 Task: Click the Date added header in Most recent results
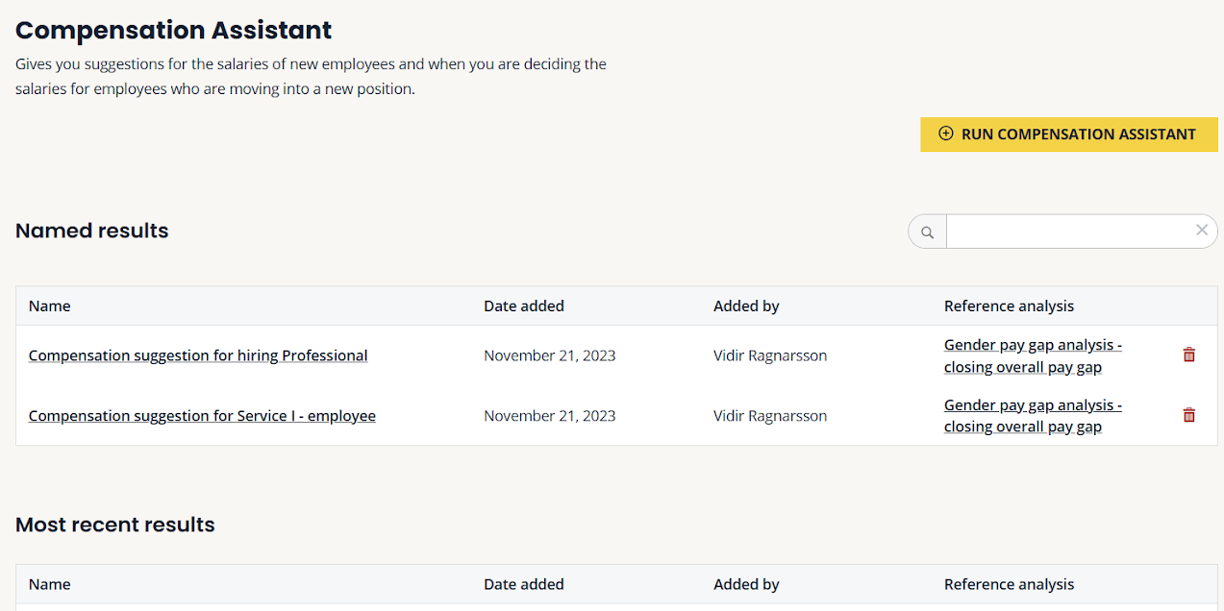click(524, 584)
